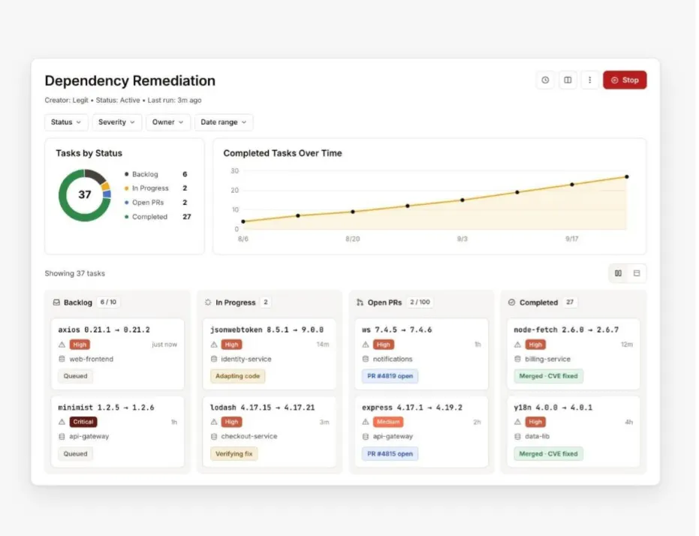The height and width of the screenshot is (536, 699).
Task: Open PR #4819 open badge
Action: point(390,376)
